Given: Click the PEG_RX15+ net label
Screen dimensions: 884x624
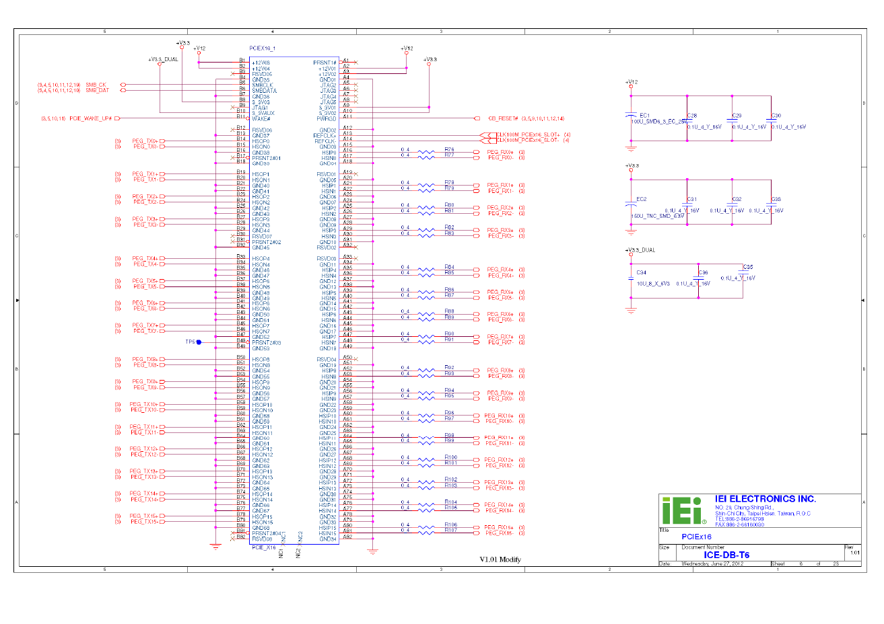Looking at the screenshot, I should [499, 528].
